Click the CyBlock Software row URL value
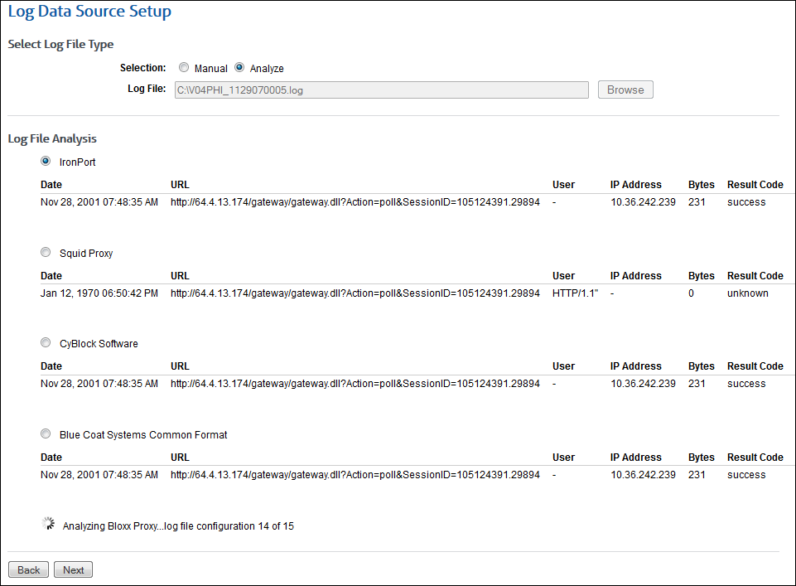 (x=355, y=384)
